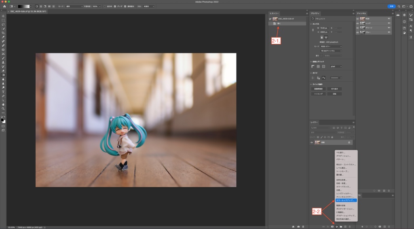Select the portrait canvas orientation icon

322,37
